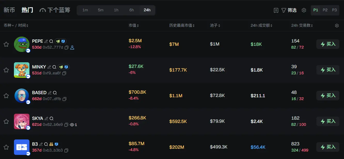Copy the PEPE contract address

(66, 48)
